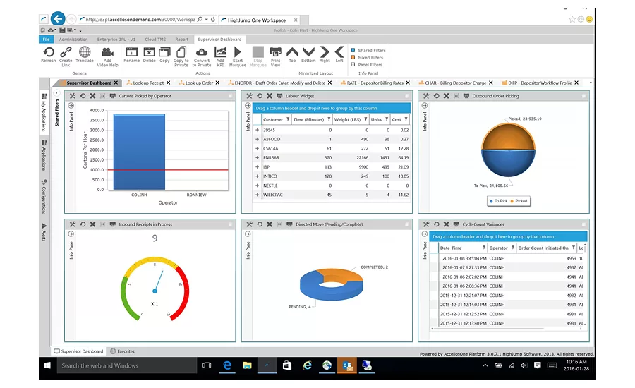Remove the Directed Move widget

(x=270, y=224)
